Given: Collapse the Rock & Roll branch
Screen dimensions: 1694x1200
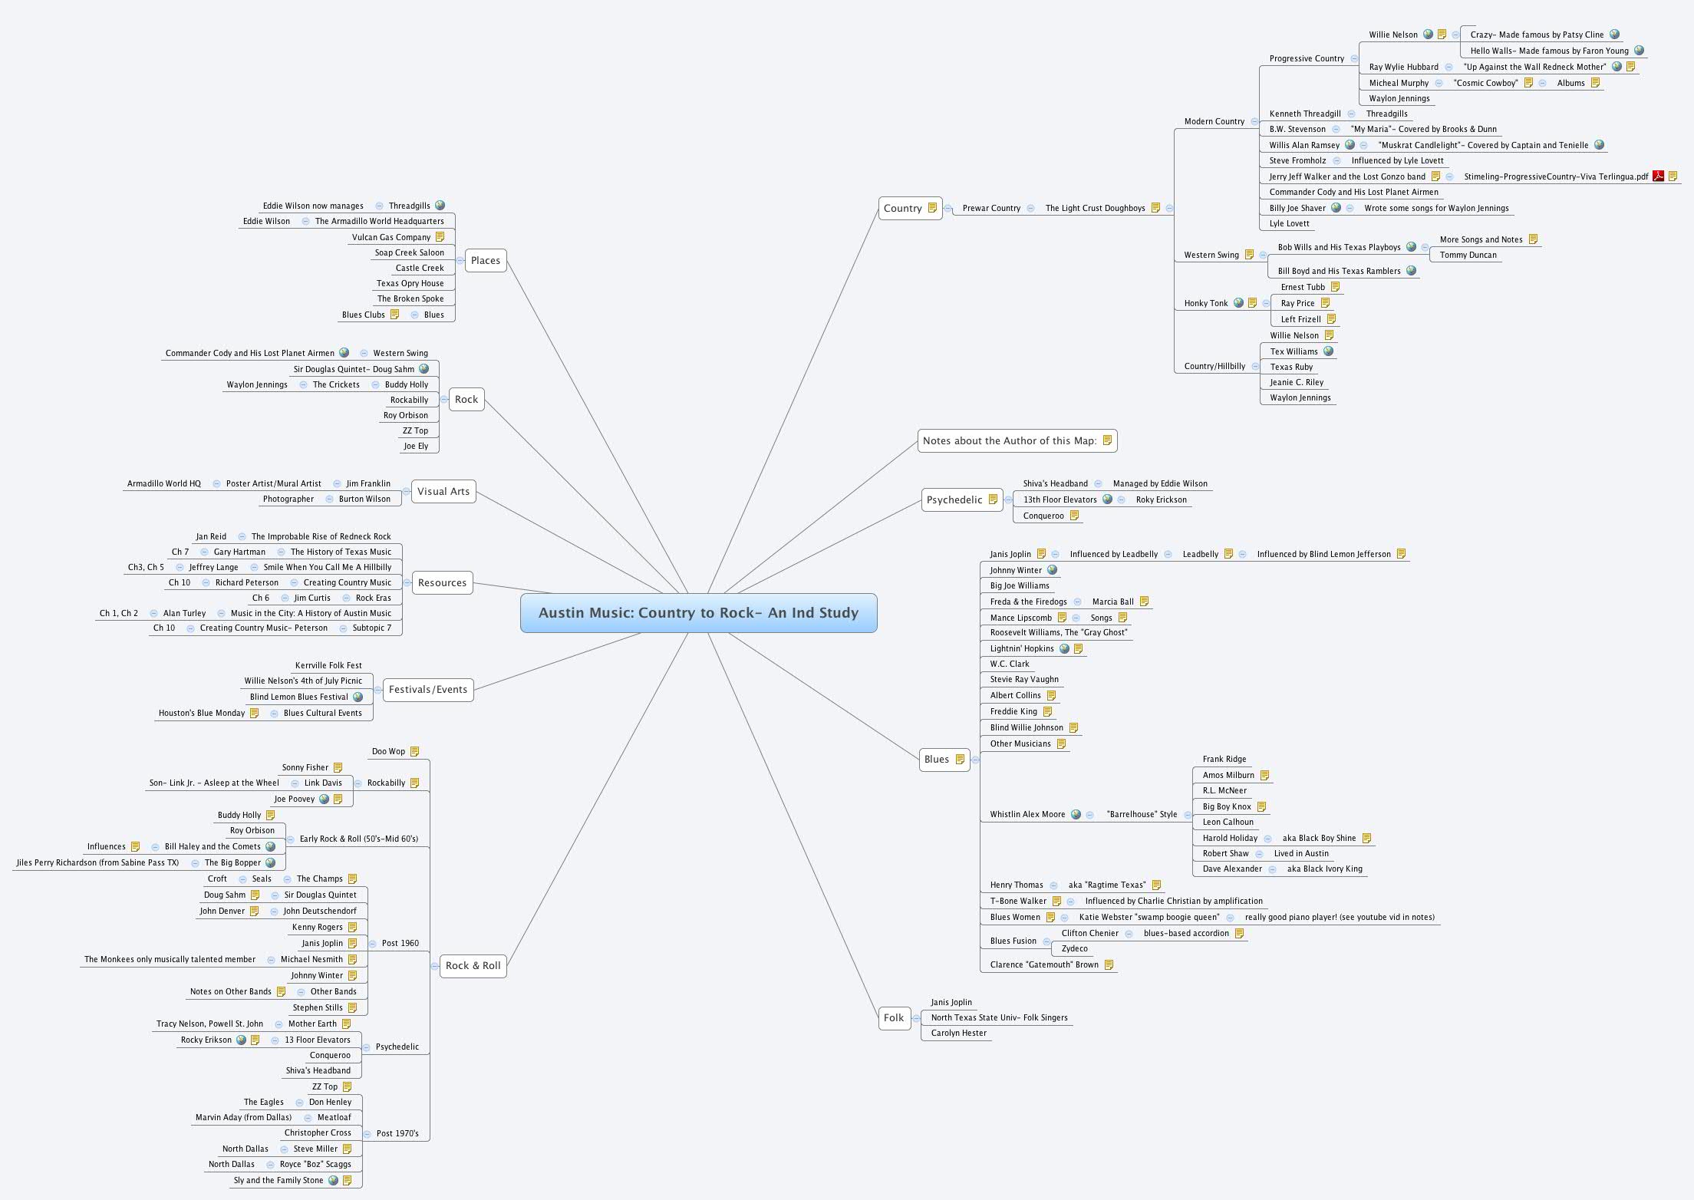Looking at the screenshot, I should pyautogui.click(x=435, y=966).
